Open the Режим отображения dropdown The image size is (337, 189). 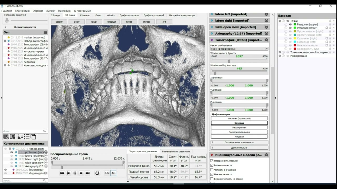pos(239,49)
